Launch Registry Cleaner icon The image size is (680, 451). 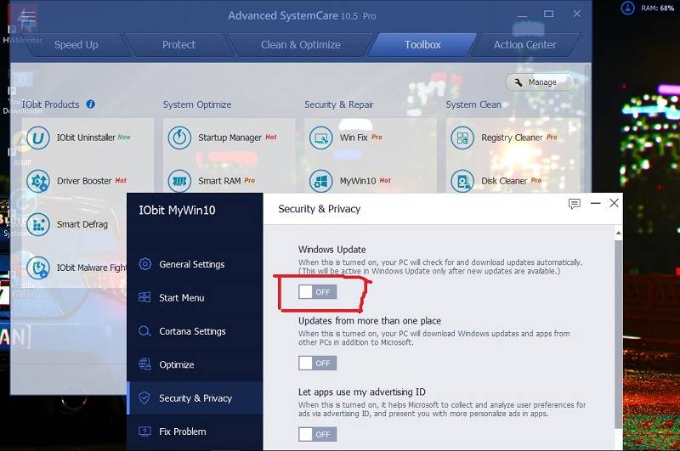point(462,138)
